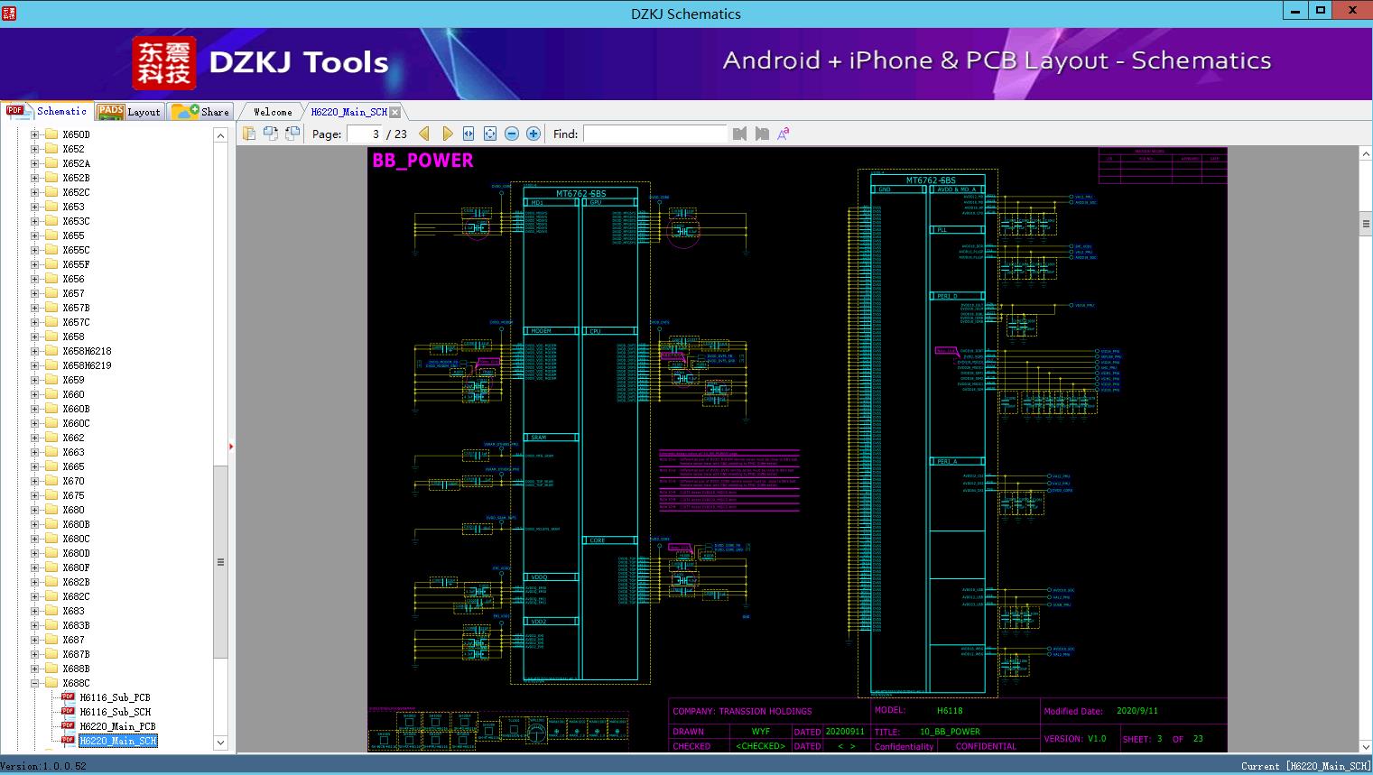
Task: Open the Share tab
Action: (x=201, y=112)
